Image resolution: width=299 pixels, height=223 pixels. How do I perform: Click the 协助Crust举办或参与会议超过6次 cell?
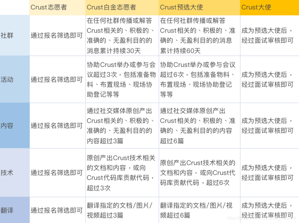(198, 80)
